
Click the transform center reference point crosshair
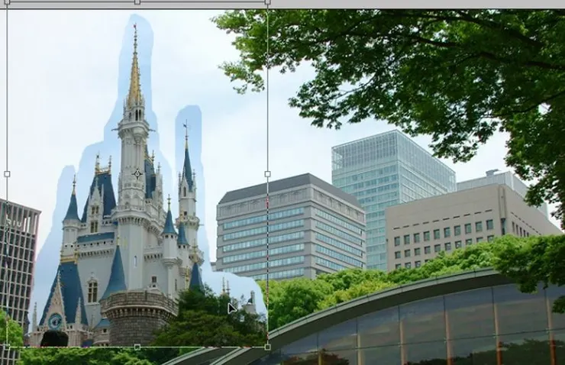tap(137, 174)
